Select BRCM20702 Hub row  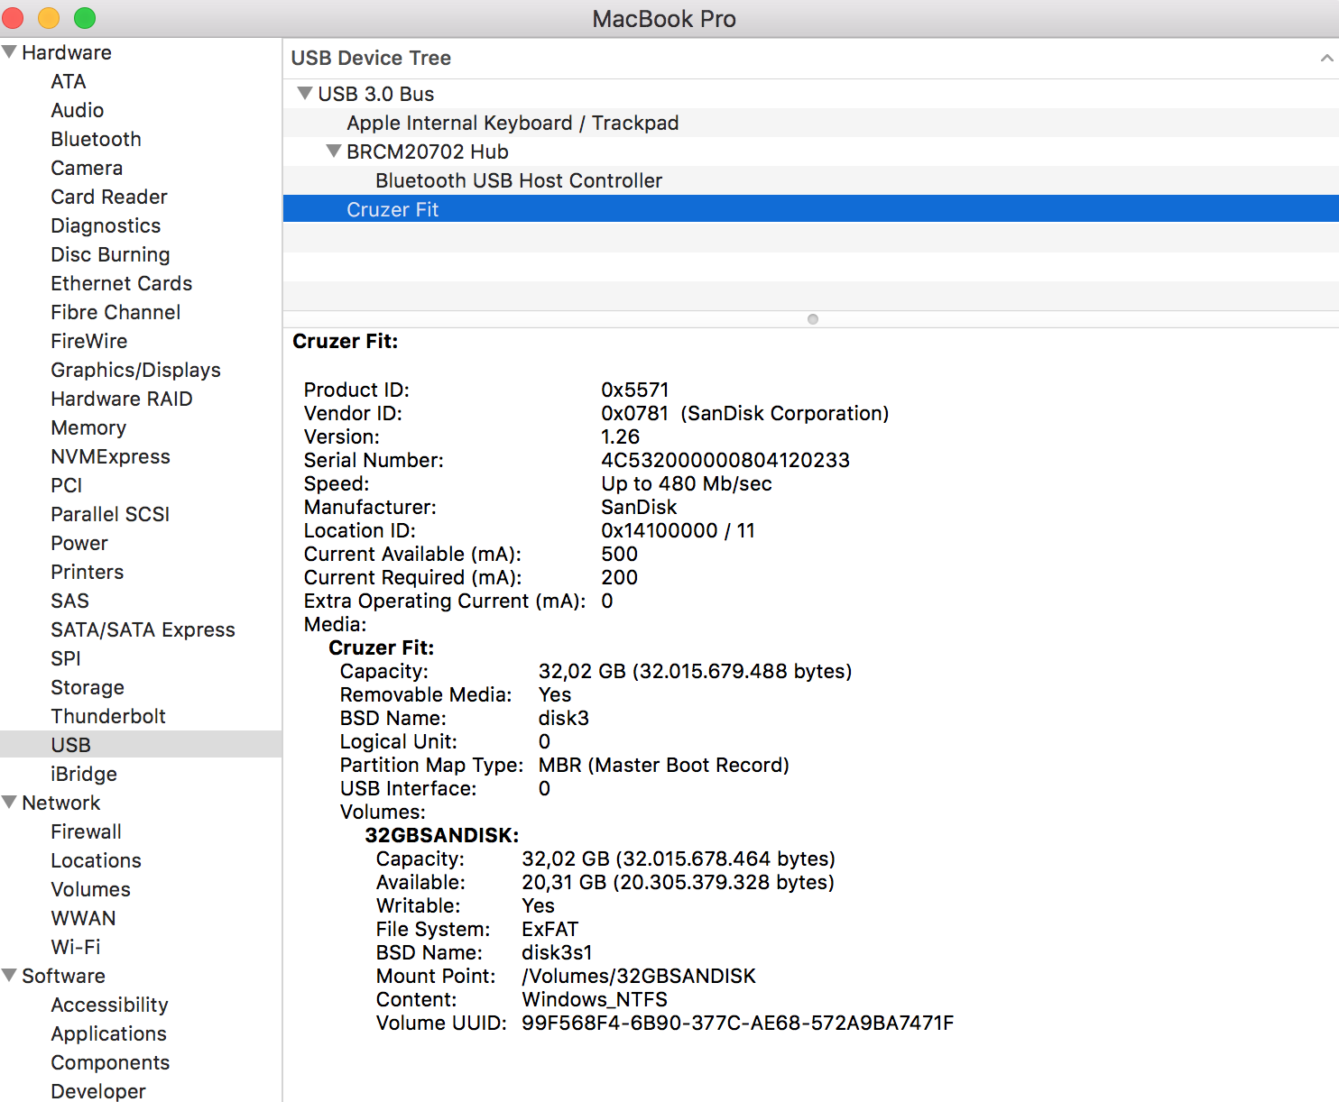(810, 152)
